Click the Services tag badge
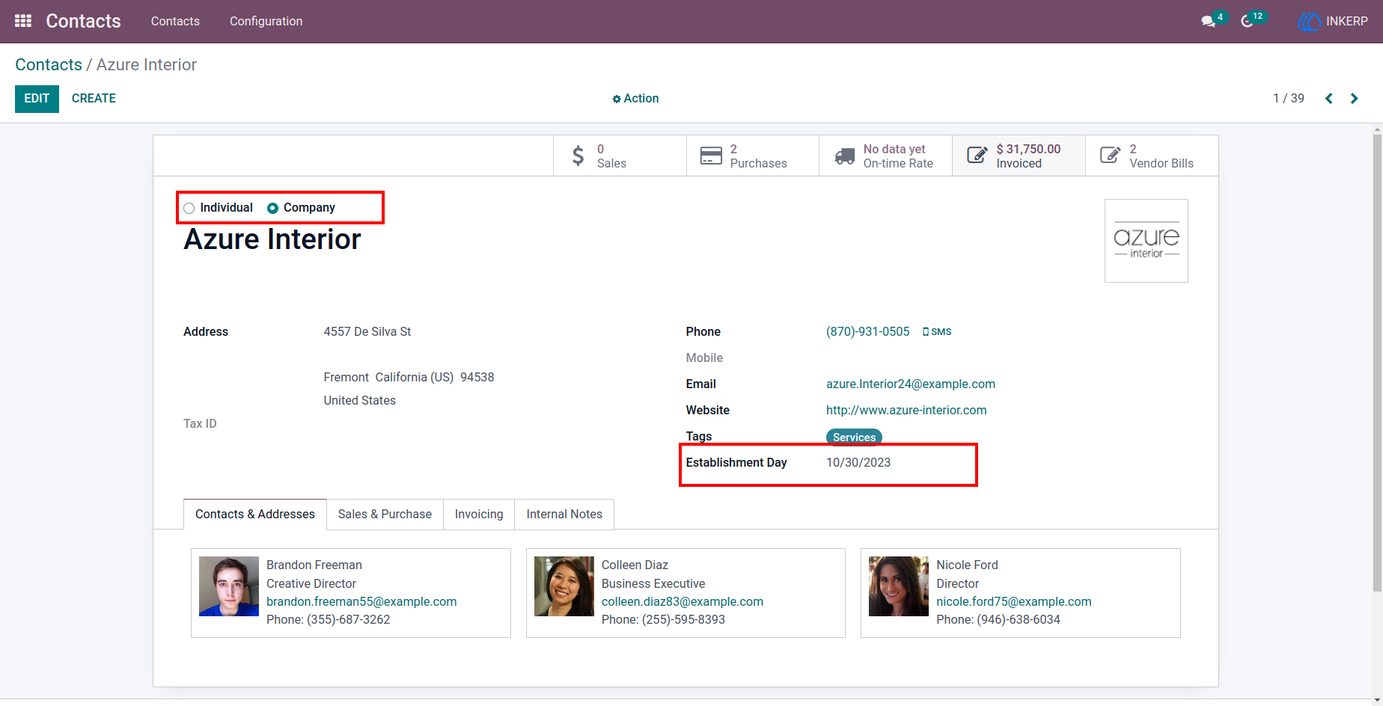The width and height of the screenshot is (1383, 706). click(854, 437)
